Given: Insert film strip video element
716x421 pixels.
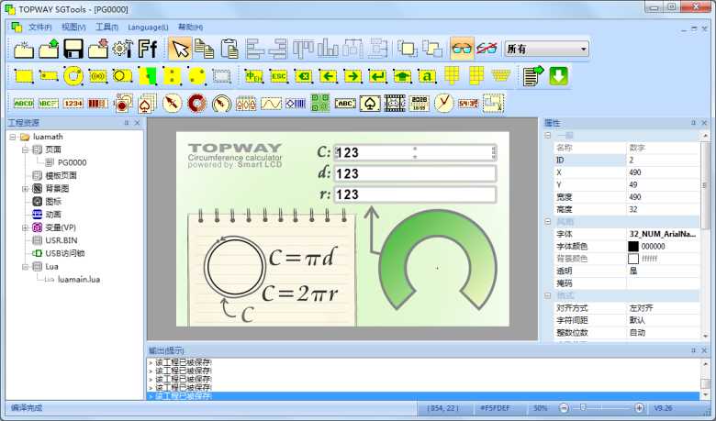Looking at the screenshot, I should coord(395,103).
